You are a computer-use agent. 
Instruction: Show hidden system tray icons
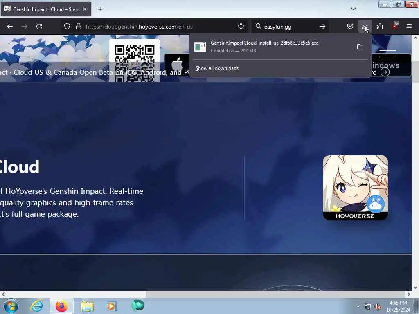pyautogui.click(x=358, y=306)
